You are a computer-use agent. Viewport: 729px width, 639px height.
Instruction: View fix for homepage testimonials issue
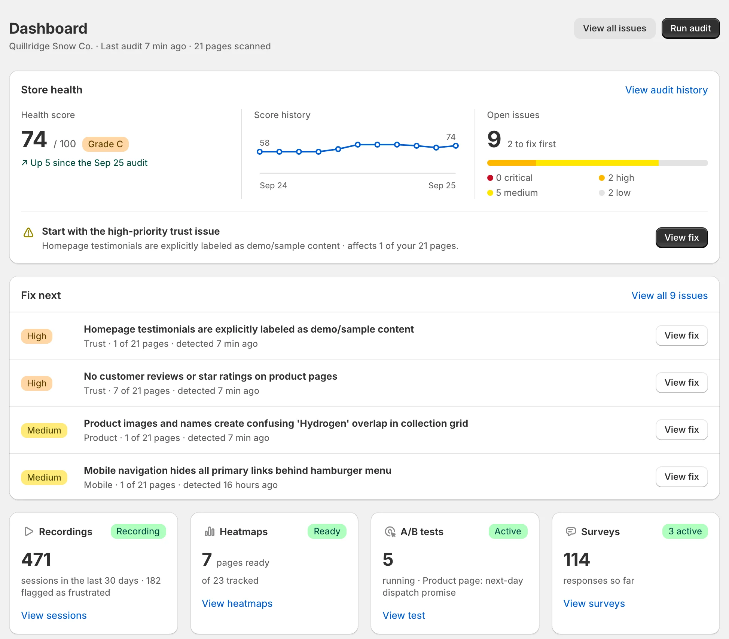click(x=681, y=336)
